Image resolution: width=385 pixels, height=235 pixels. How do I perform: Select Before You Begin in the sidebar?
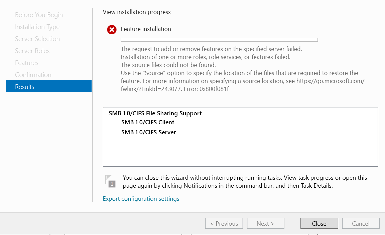click(x=39, y=15)
